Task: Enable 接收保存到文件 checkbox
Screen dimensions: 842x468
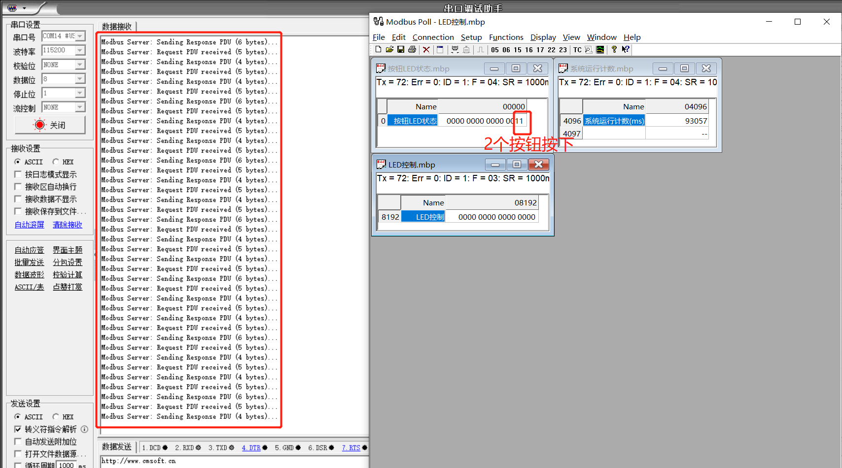Action: [18, 211]
